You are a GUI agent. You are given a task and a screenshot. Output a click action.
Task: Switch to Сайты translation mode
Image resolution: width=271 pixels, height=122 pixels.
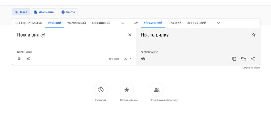(68, 12)
